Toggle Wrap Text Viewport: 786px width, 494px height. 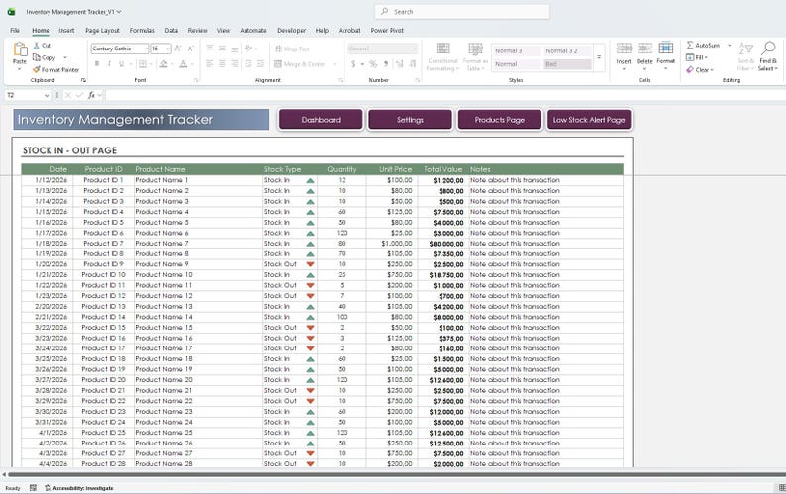(292, 49)
